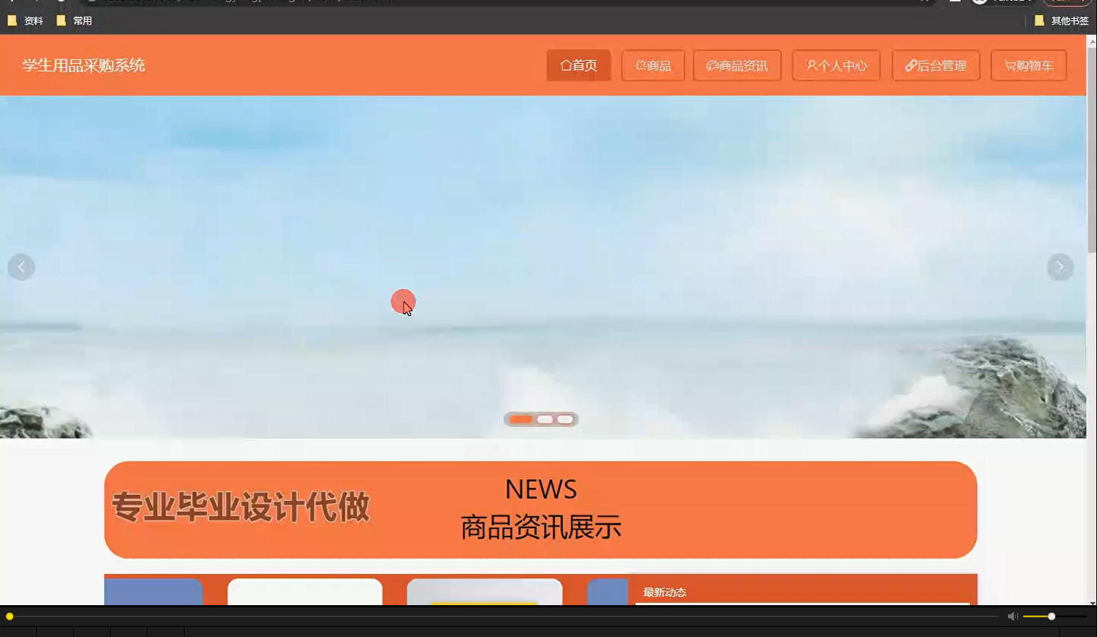This screenshot has height=637, width=1097.
Task: Click the 商品资讯 news icon
Action: 711,65
